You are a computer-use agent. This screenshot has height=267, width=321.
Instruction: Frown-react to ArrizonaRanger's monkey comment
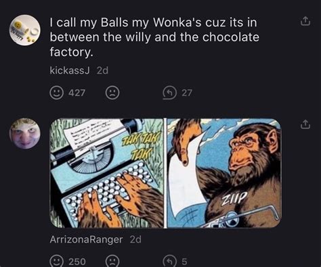click(x=112, y=262)
